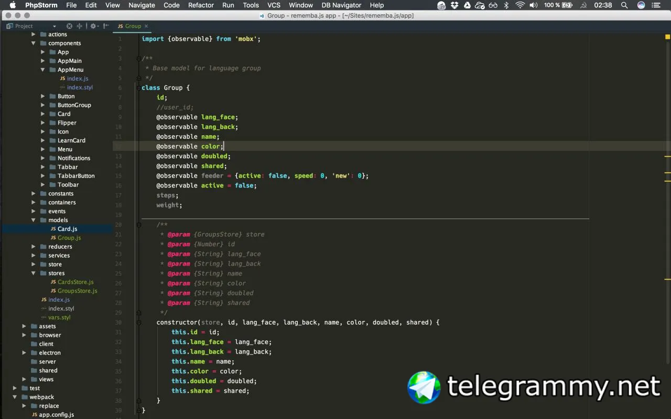Open GroupsStore.js in the project tree

click(x=77, y=291)
